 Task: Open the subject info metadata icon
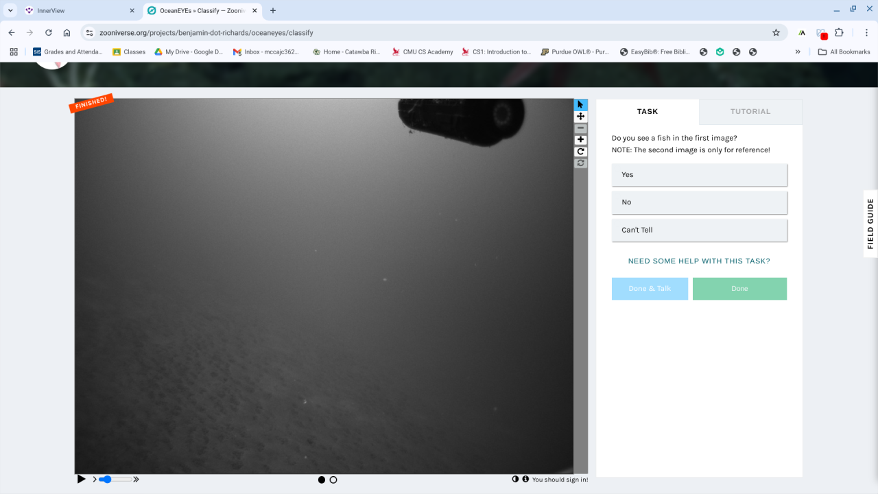[x=525, y=479]
